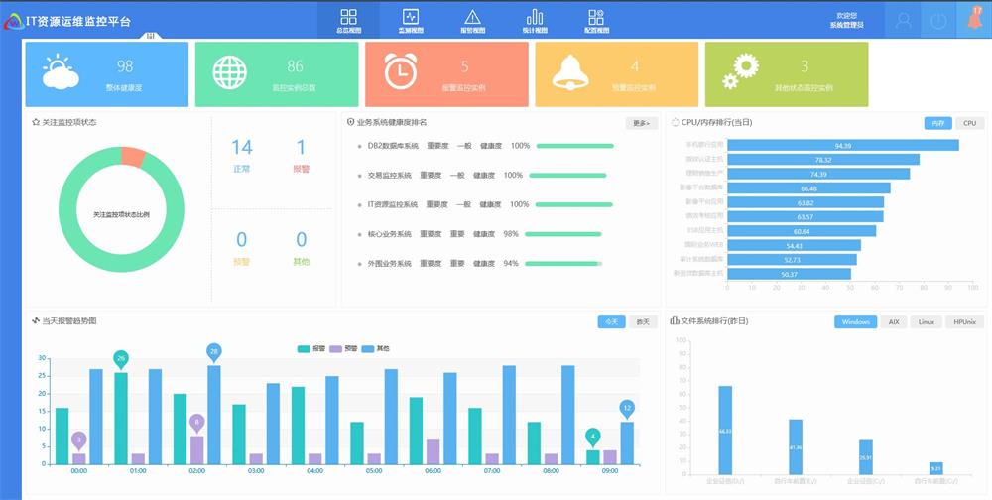Image resolution: width=992 pixels, height=500 pixels.
Task: Click the shield icon beside 业务系统健康度排名
Action: click(x=350, y=122)
